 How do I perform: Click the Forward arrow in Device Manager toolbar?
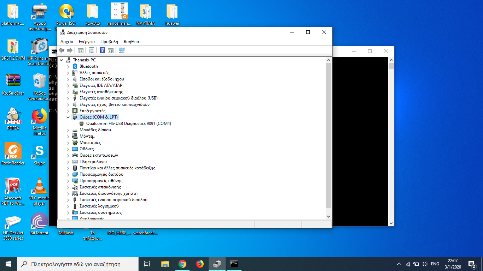70,50
